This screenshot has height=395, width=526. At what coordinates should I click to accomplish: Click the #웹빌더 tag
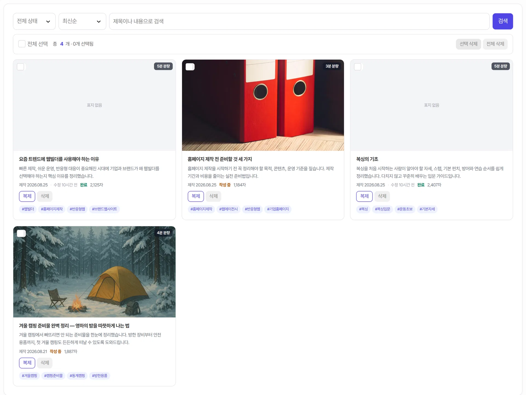(x=28, y=209)
